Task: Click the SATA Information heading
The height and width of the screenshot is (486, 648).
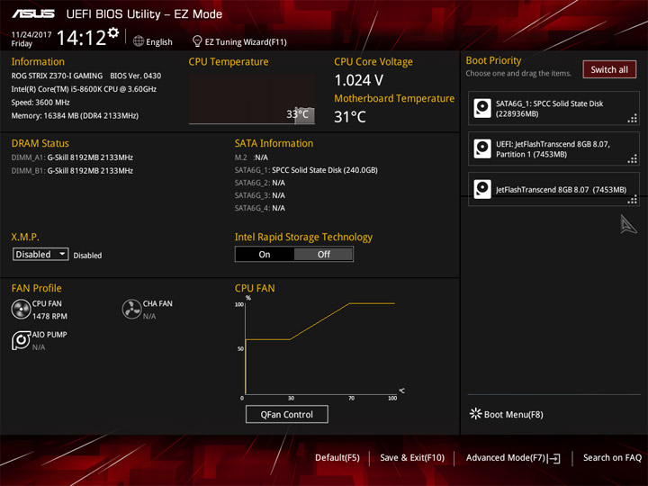Action: coord(274,143)
